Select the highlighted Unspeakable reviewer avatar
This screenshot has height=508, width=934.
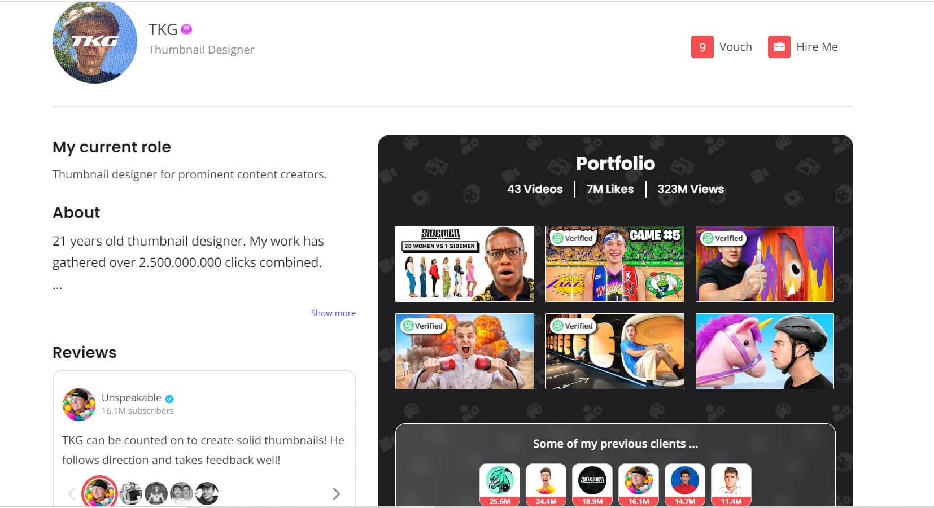coord(99,492)
